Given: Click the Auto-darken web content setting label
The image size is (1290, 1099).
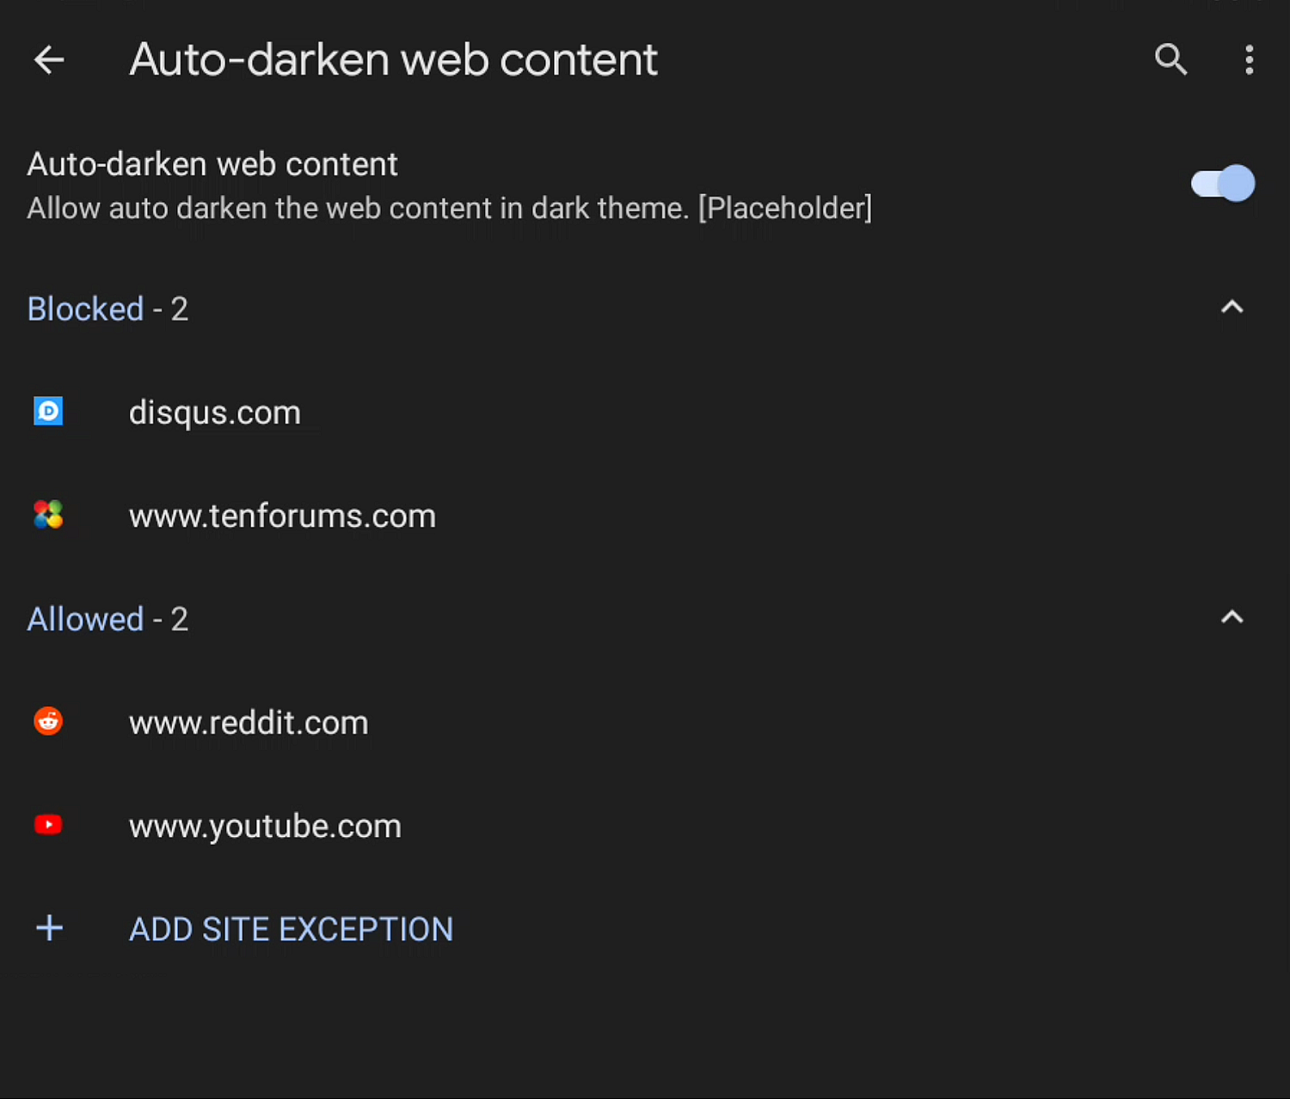Looking at the screenshot, I should pyautogui.click(x=212, y=164).
